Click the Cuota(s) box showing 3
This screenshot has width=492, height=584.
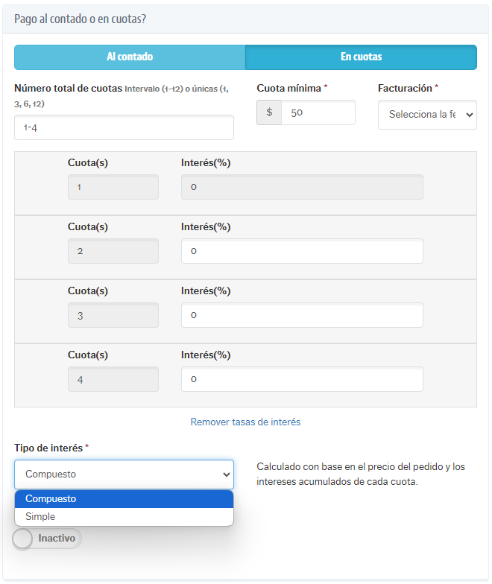113,315
